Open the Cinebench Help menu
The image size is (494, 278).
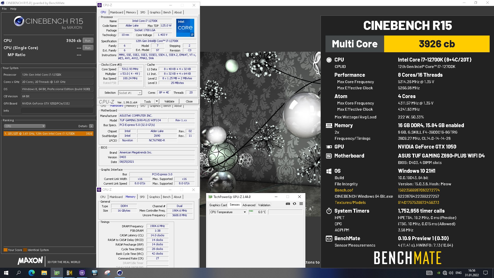13,9
